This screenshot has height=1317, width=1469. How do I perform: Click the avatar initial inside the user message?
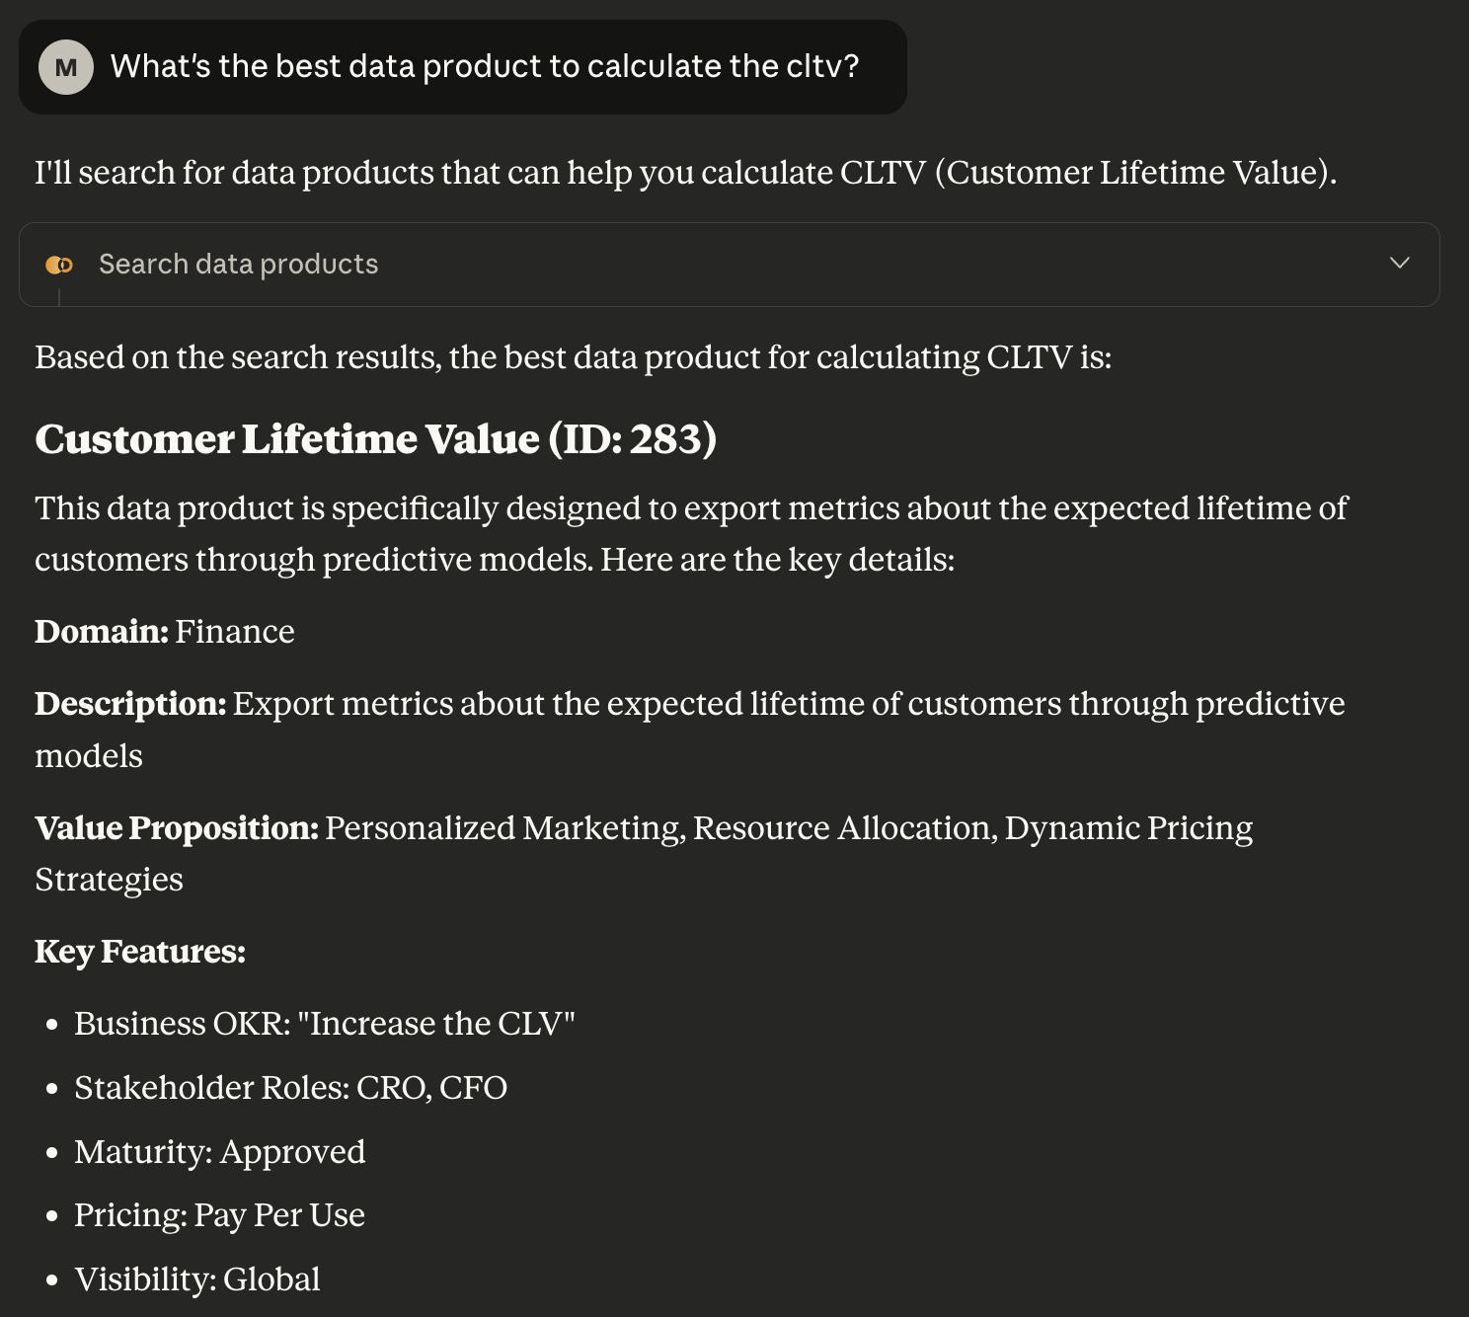[x=66, y=66]
